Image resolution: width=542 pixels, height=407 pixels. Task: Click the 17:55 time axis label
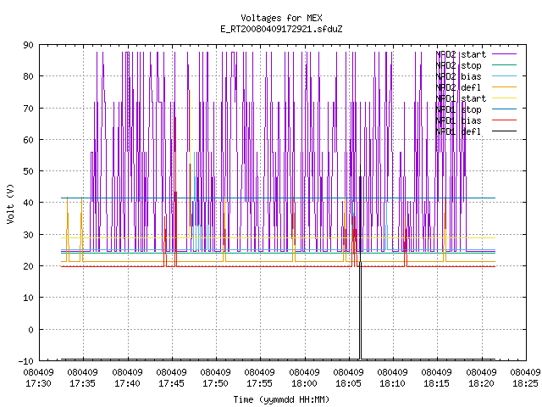coord(260,383)
